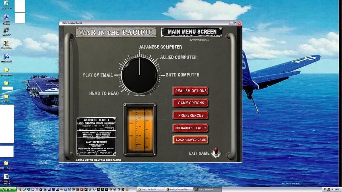Select the Play By Email game style
Image resolution: width=342 pixels, height=192 pixels.
click(98, 75)
